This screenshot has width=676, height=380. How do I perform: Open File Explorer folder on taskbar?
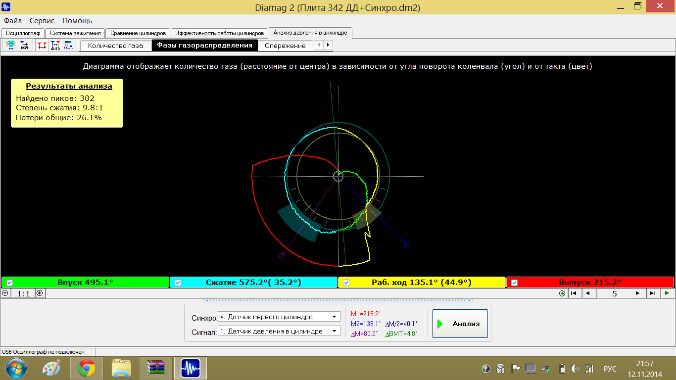click(x=121, y=369)
